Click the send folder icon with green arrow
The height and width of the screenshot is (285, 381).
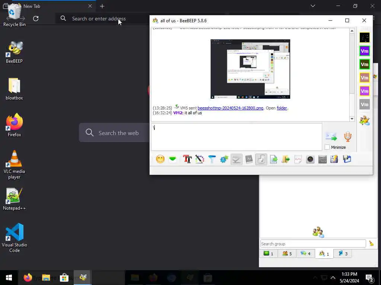point(286,159)
